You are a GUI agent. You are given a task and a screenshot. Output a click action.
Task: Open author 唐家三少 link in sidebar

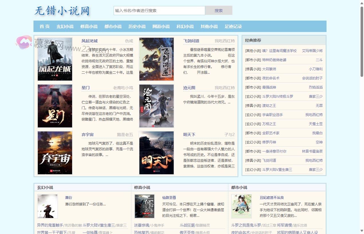(316, 96)
